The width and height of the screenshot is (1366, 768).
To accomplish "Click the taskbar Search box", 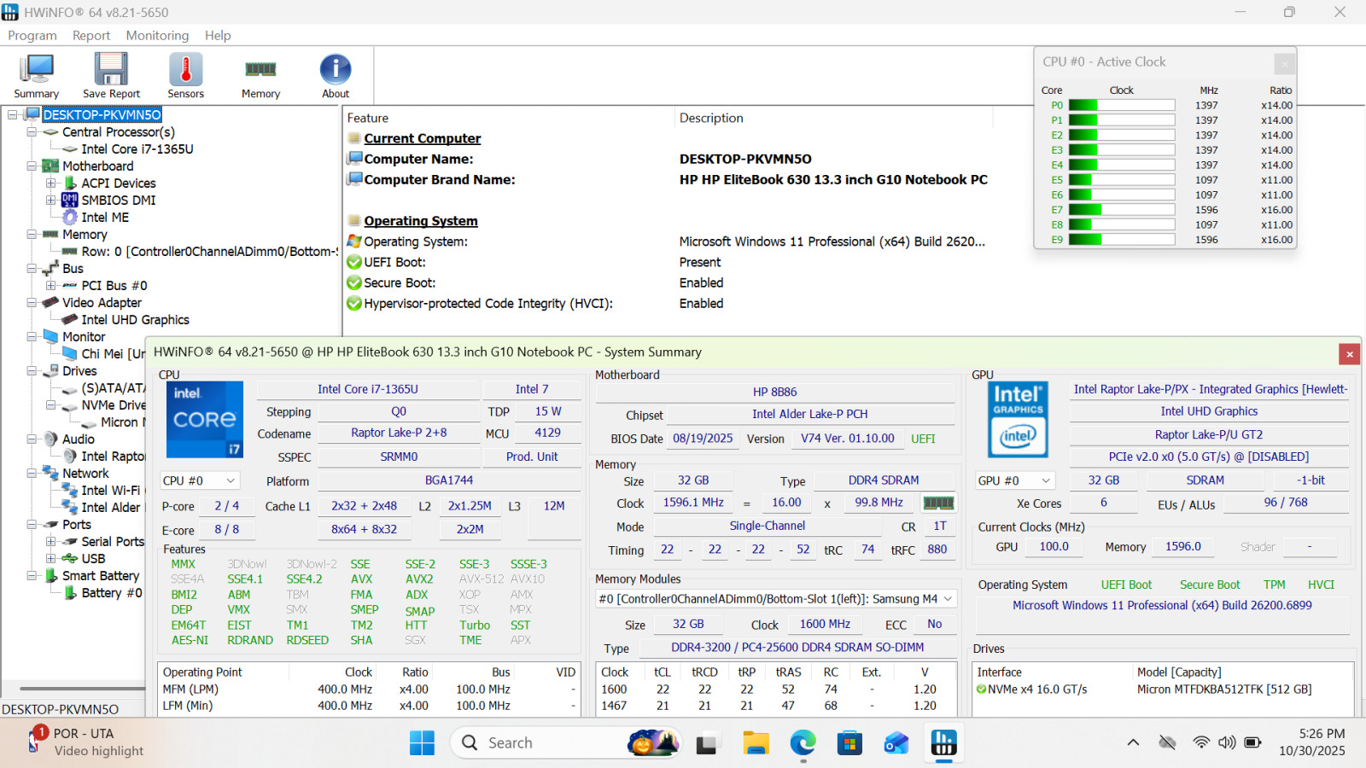I will click(566, 743).
